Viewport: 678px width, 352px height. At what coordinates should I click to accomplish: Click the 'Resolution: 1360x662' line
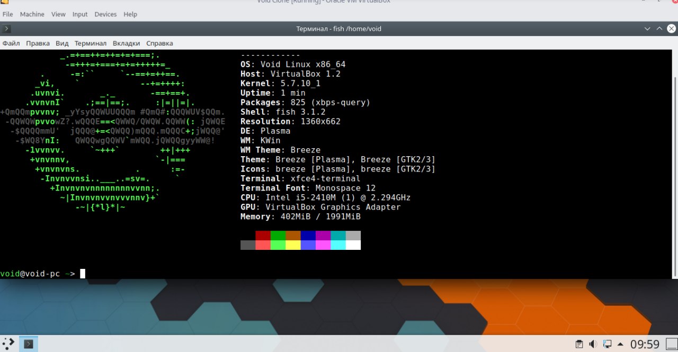pyautogui.click(x=290, y=122)
